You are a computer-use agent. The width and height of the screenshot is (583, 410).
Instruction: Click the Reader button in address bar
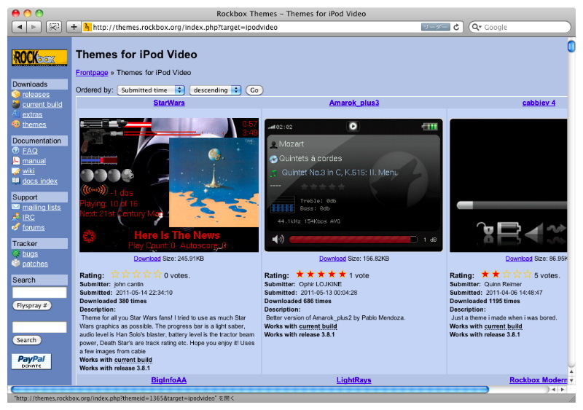pos(435,27)
